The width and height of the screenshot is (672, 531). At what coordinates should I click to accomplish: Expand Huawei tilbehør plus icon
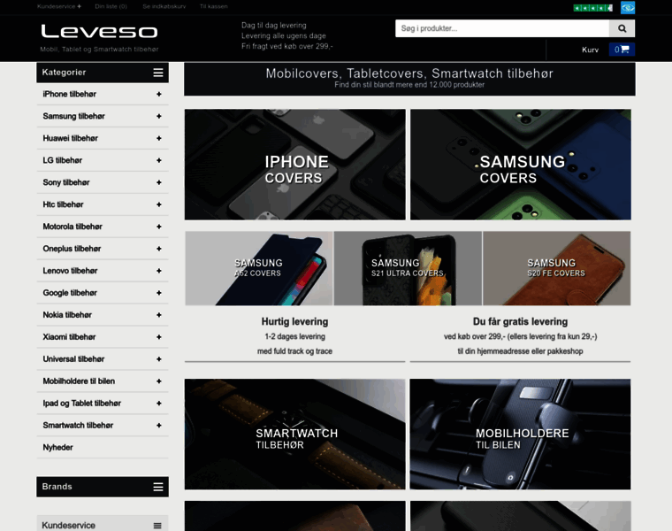tap(159, 138)
